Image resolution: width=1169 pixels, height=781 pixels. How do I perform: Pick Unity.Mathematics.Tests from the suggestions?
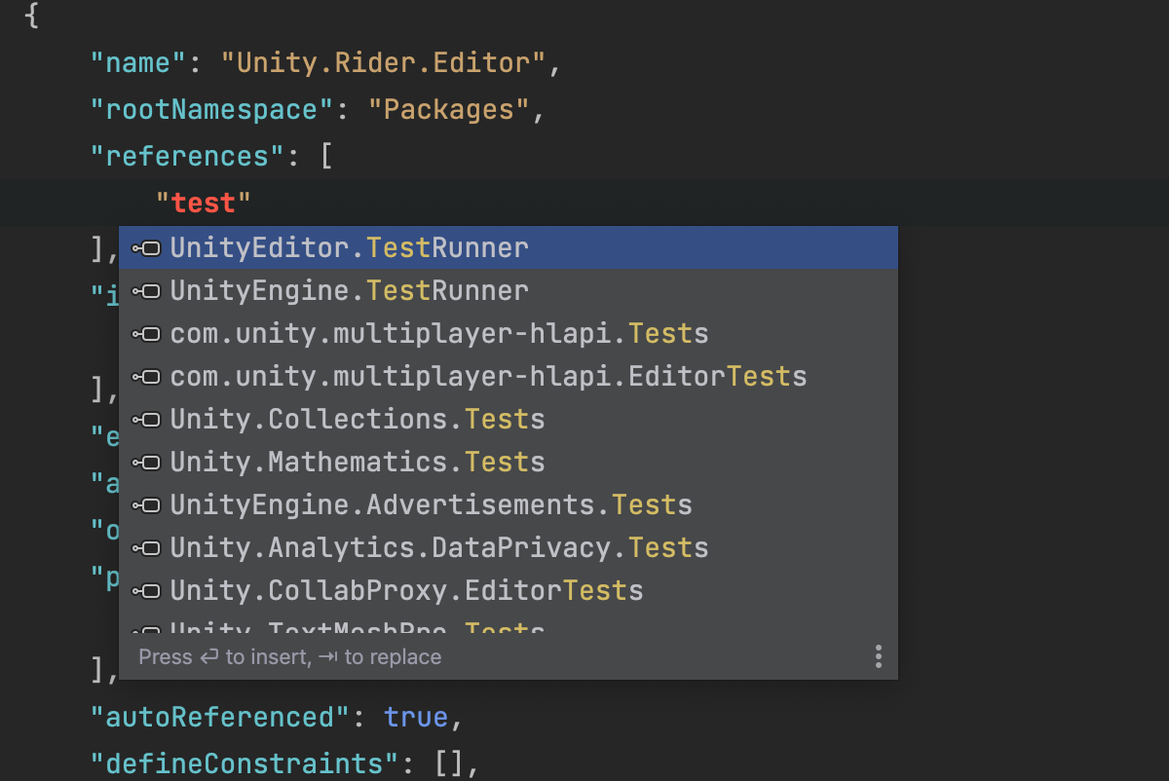pyautogui.click(x=357, y=463)
